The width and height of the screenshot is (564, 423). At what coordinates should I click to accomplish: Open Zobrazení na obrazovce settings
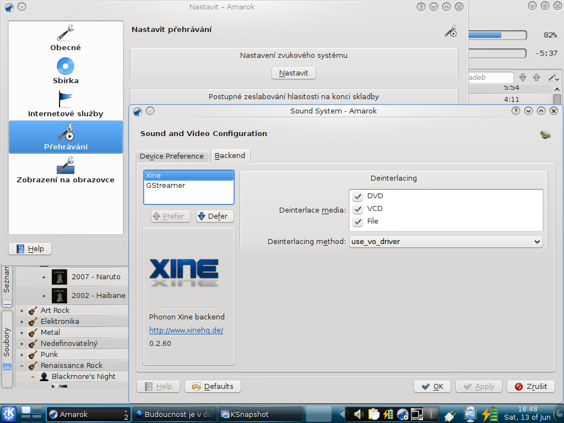click(66, 170)
